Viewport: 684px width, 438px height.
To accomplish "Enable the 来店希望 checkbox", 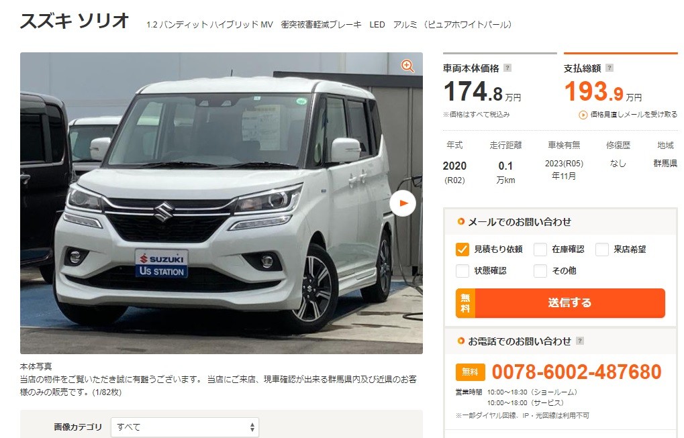I will [x=602, y=250].
